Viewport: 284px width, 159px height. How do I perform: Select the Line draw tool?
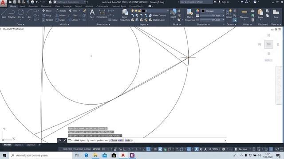tap(4, 14)
